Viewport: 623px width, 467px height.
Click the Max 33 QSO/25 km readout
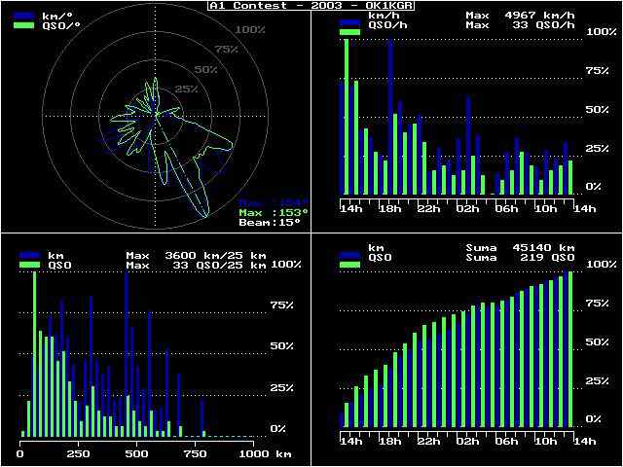197,265
